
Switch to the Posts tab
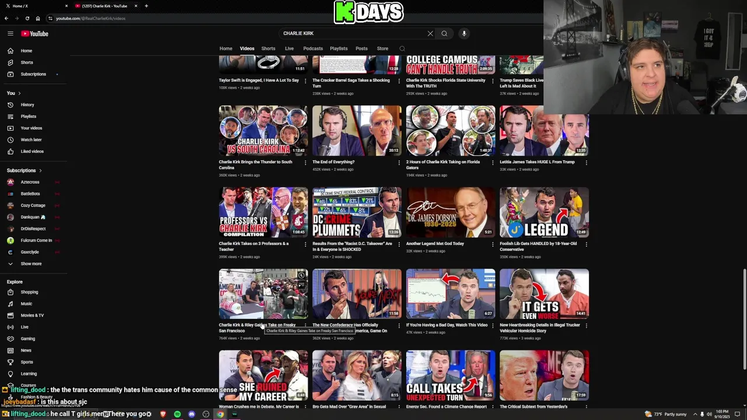click(362, 48)
